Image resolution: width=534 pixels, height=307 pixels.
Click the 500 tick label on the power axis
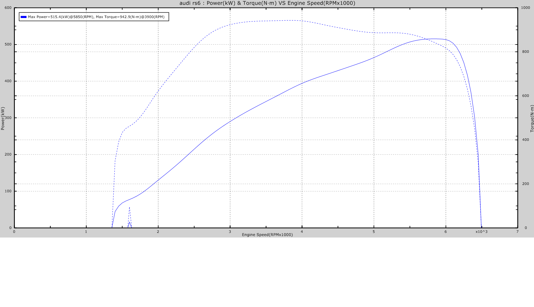[x=8, y=45]
